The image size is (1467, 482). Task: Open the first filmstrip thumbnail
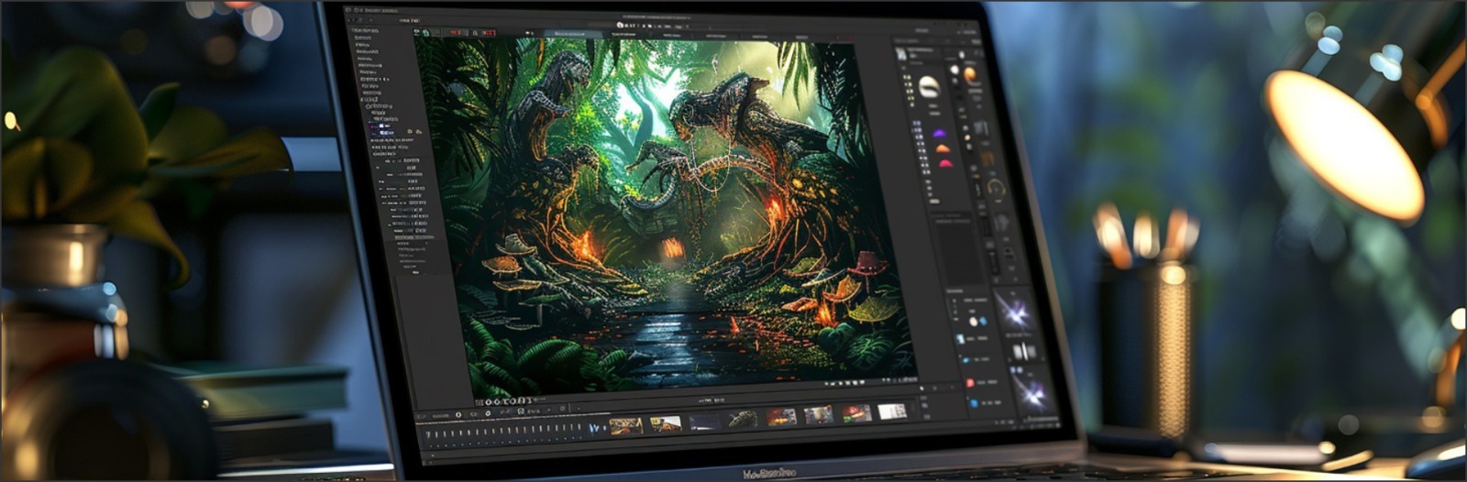pos(625,424)
